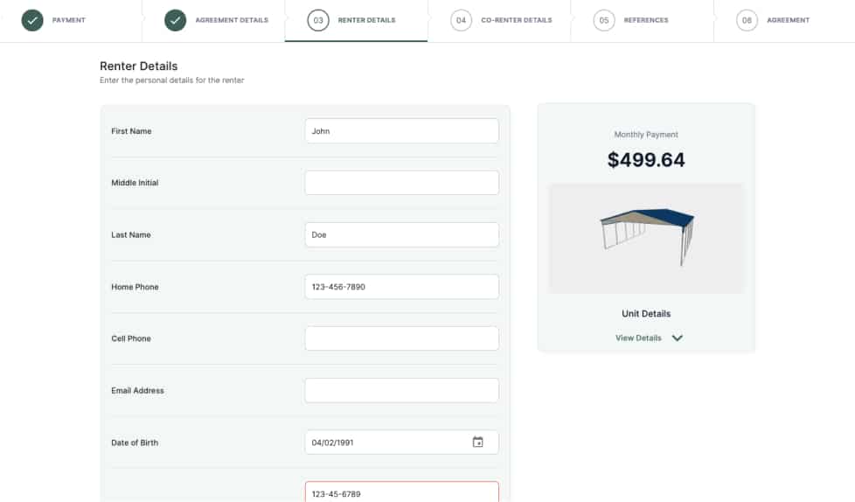The image size is (855, 502).
Task: Open the Date of Birth calendar picker
Action: [x=477, y=442]
